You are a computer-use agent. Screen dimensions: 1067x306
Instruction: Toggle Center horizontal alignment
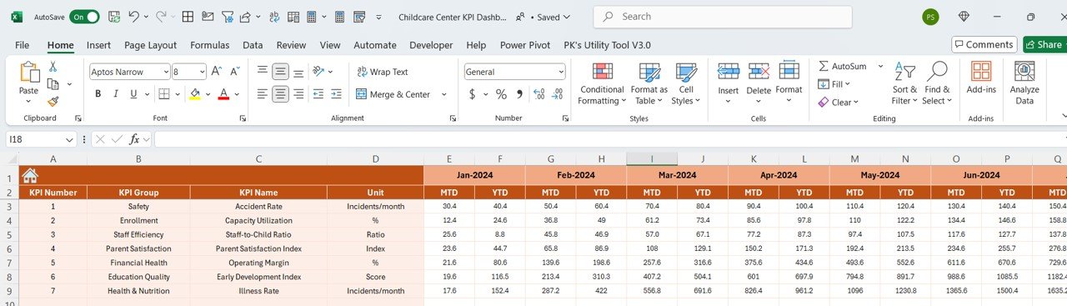(281, 94)
